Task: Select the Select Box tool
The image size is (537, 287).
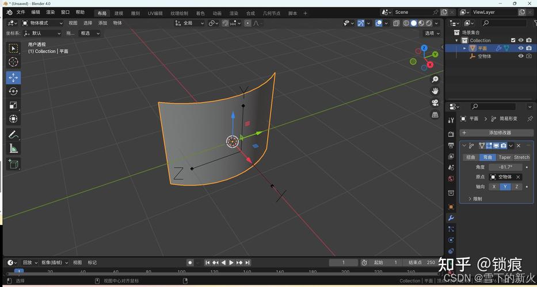Action: 13,48
